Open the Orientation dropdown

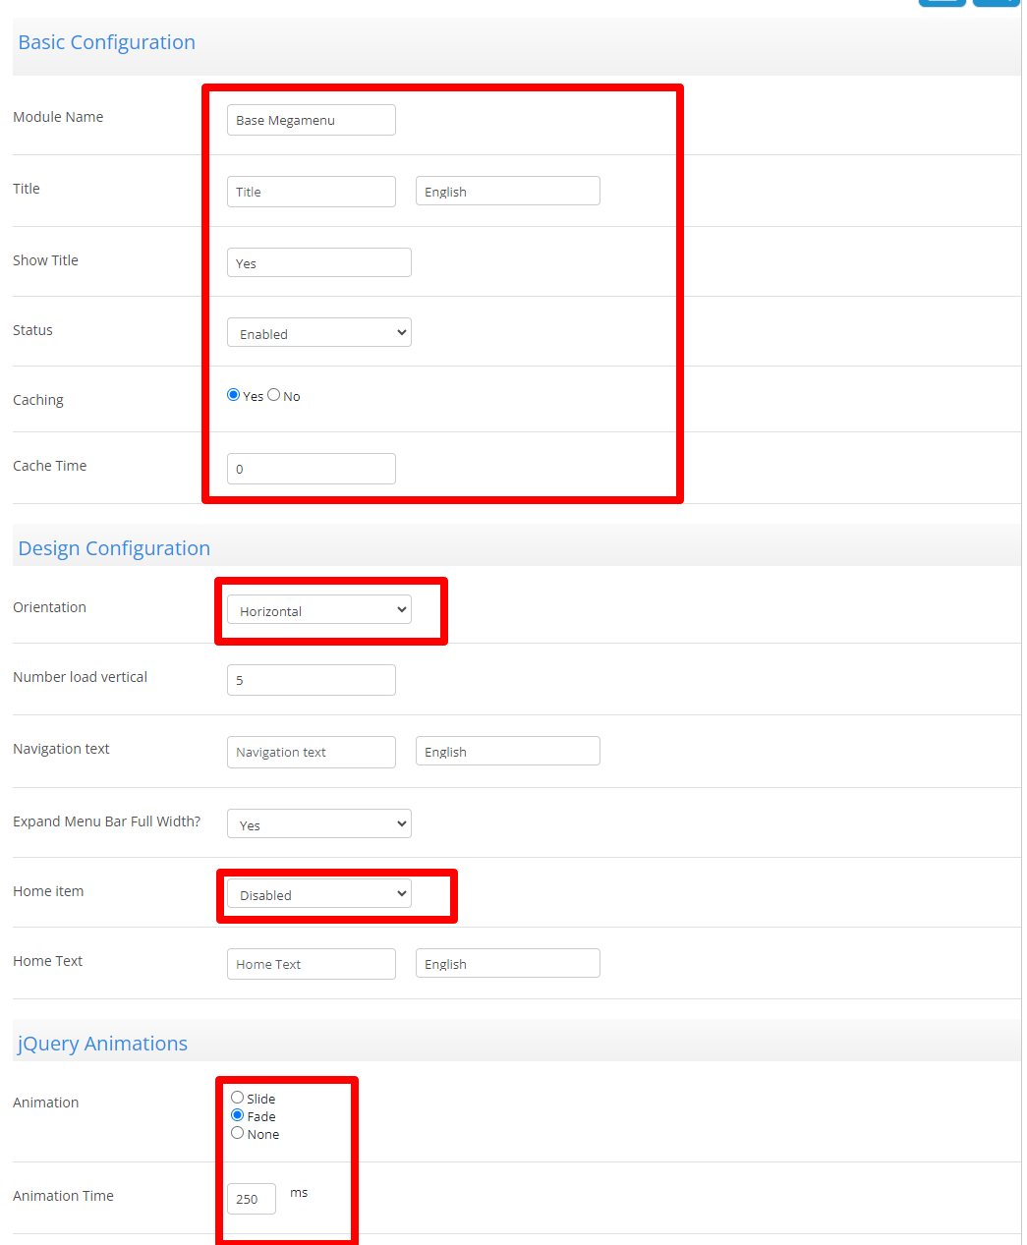pyautogui.click(x=318, y=610)
